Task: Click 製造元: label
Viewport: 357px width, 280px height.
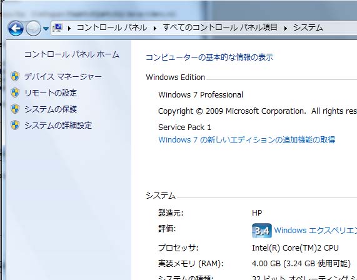Action: [171, 213]
